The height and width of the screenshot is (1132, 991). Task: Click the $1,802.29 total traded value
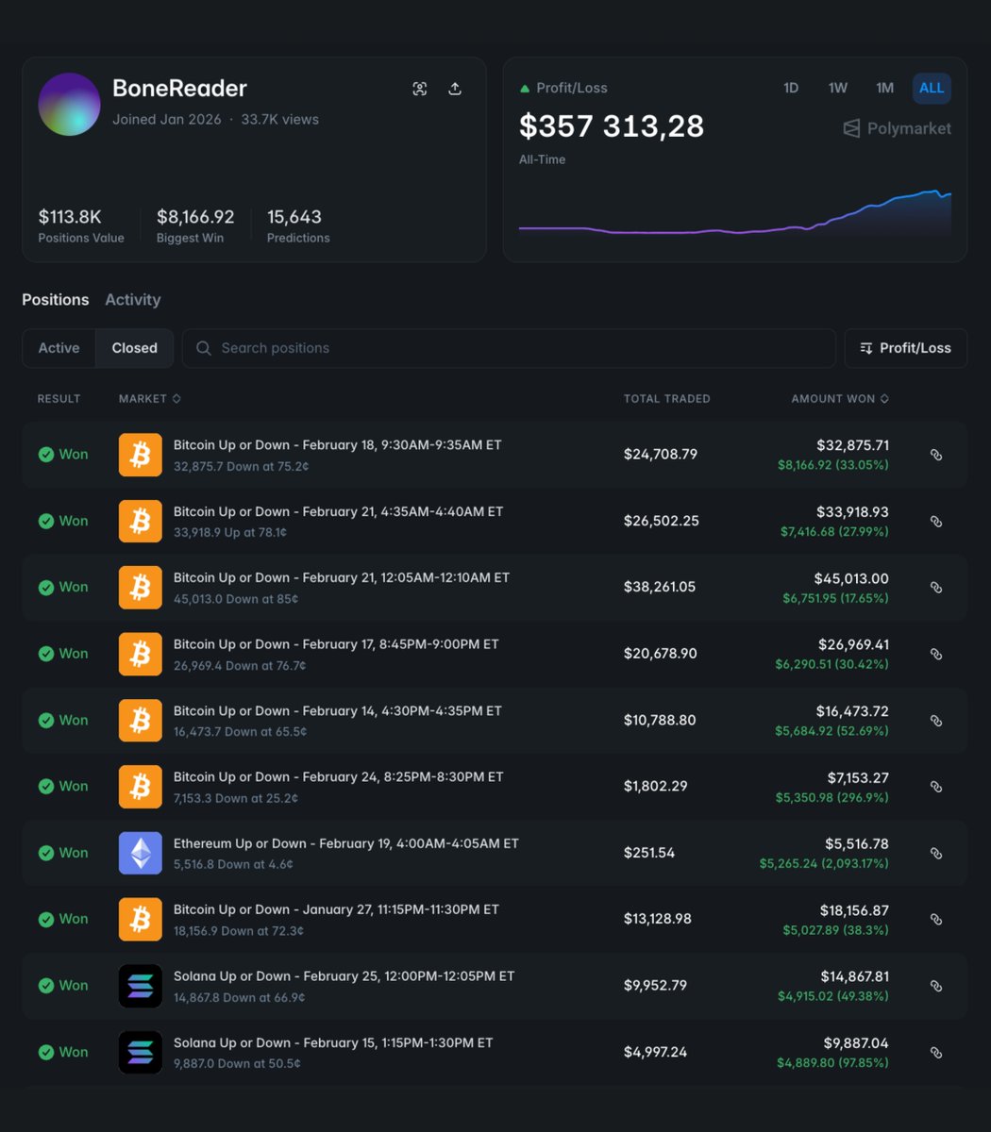[656, 787]
